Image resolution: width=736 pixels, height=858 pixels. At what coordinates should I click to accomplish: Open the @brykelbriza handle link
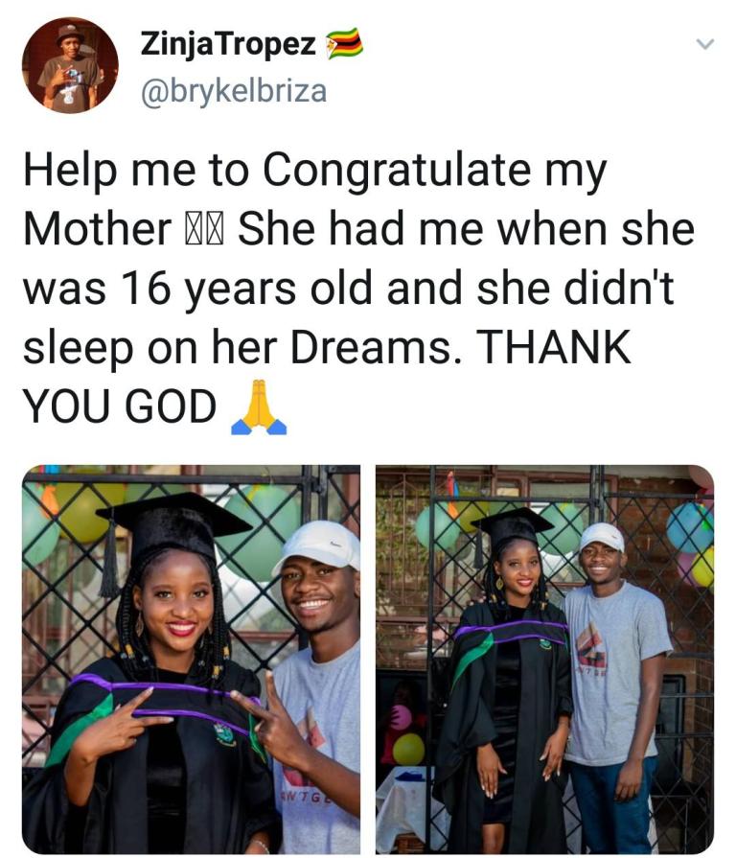[x=234, y=91]
